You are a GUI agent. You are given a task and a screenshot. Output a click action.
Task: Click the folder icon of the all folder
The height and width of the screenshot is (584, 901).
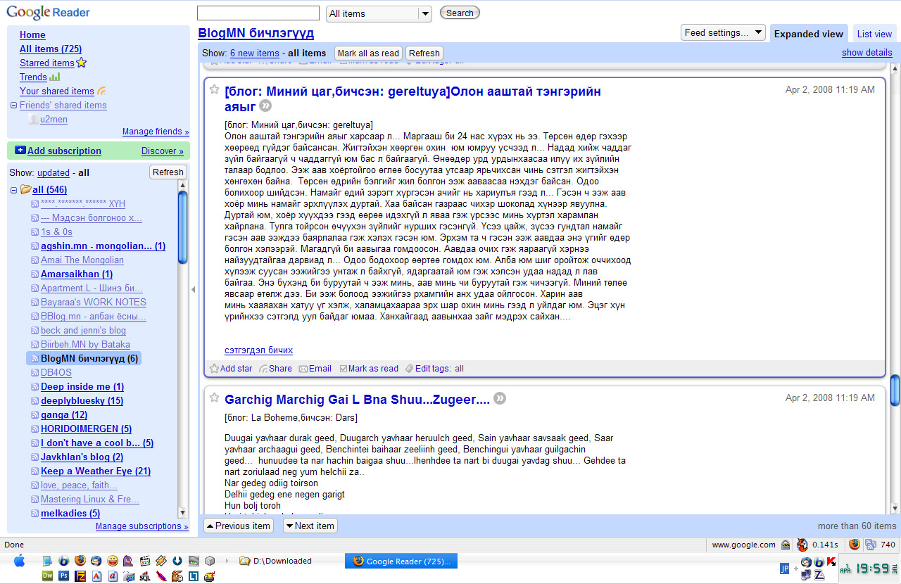pos(25,189)
